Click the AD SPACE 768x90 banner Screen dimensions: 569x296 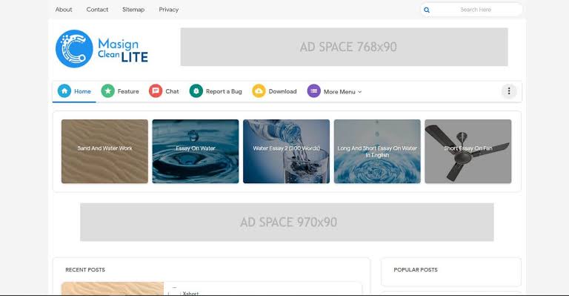(344, 47)
